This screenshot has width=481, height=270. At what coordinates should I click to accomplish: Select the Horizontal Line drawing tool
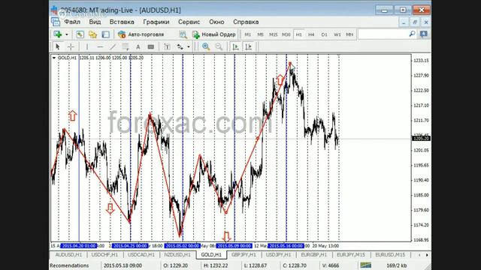(x=100, y=46)
